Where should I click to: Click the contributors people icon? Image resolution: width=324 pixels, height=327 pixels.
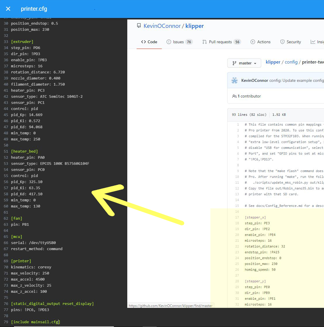[x=234, y=96]
